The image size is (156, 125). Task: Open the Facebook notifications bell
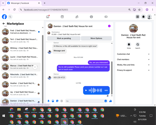(144, 17)
